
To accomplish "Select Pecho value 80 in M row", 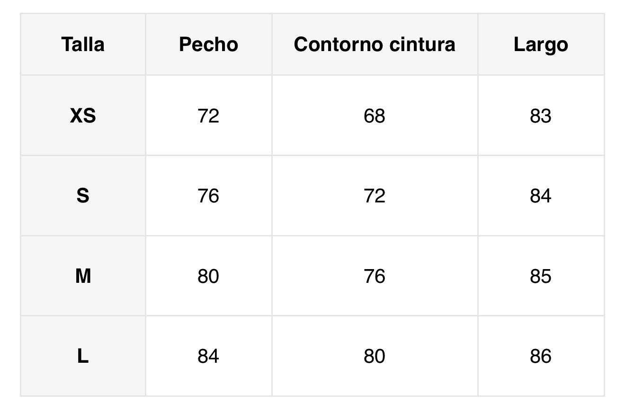I will 208,276.
